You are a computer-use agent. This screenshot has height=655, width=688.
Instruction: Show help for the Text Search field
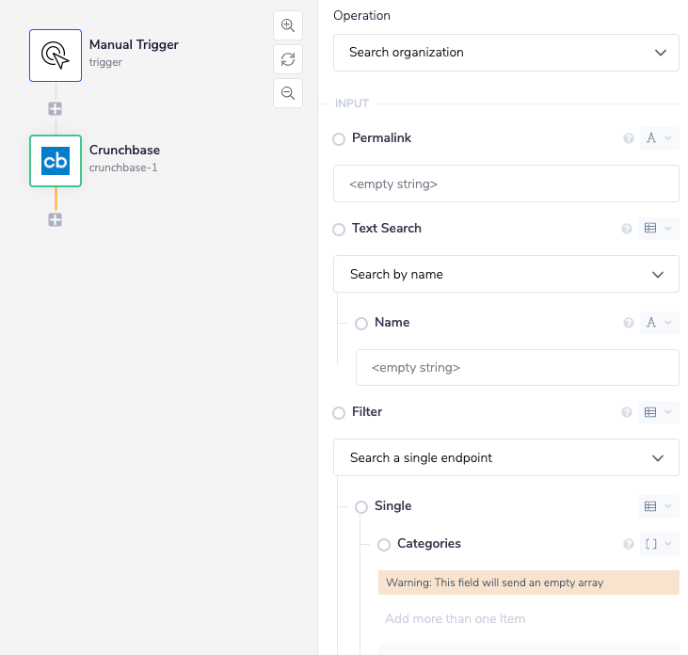pyautogui.click(x=629, y=229)
